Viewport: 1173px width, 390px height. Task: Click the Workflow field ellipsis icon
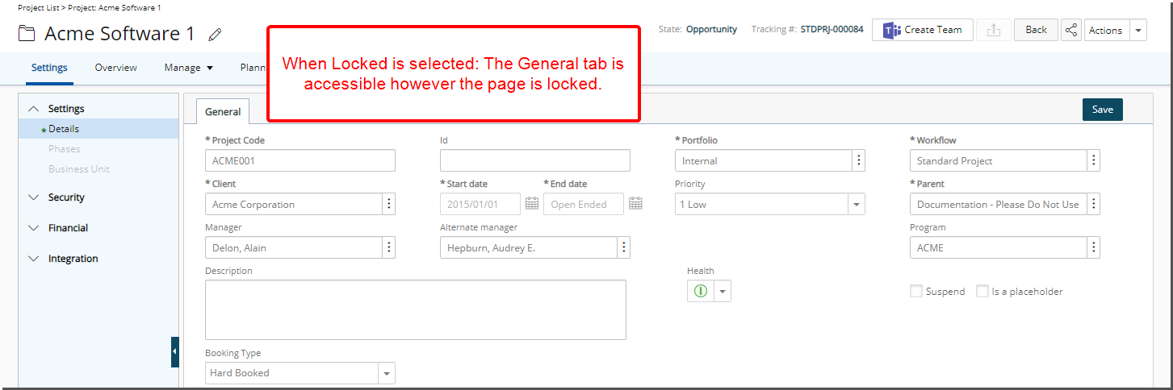tap(1094, 160)
